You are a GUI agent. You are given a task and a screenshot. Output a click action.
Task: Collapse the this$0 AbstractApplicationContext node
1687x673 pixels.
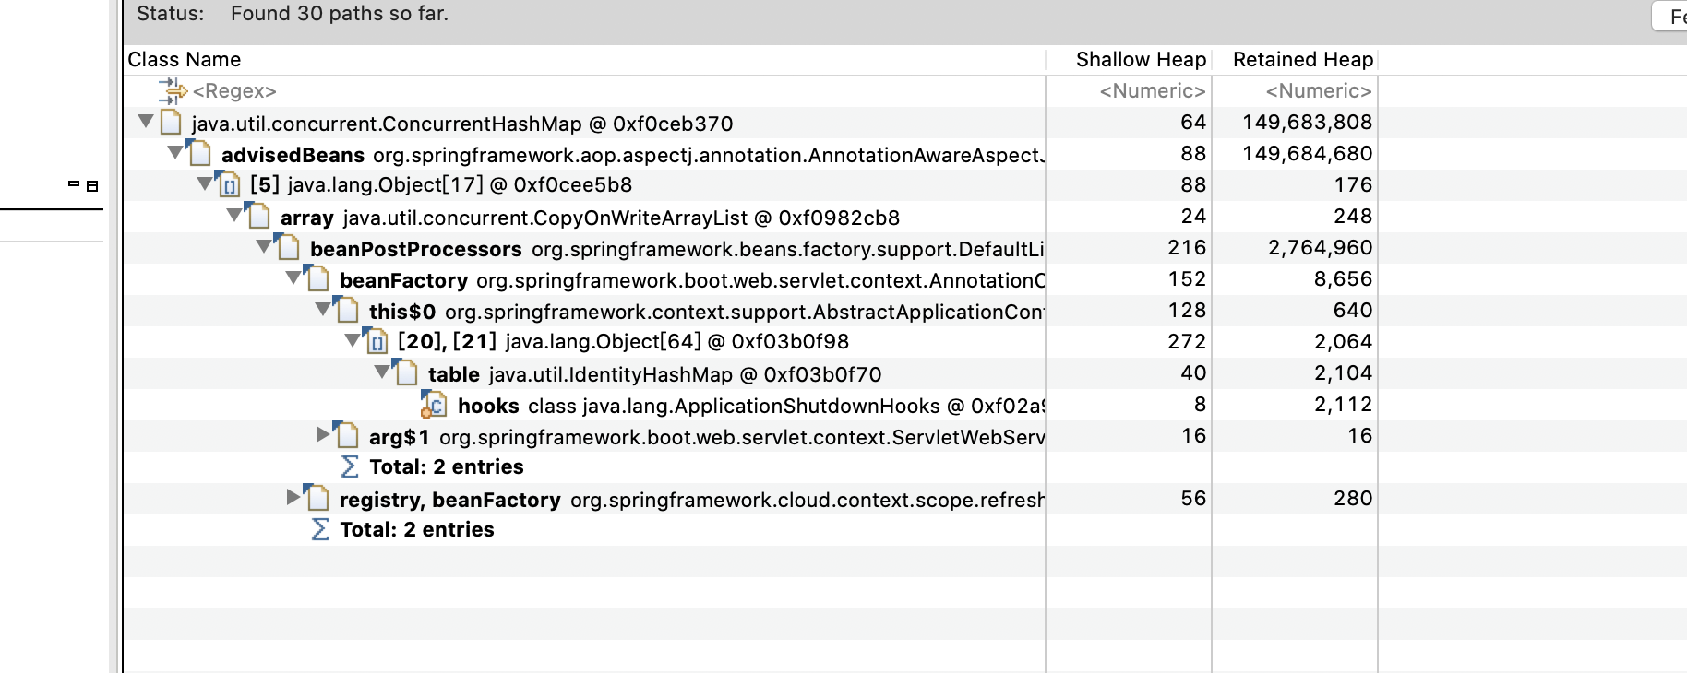pyautogui.click(x=322, y=309)
